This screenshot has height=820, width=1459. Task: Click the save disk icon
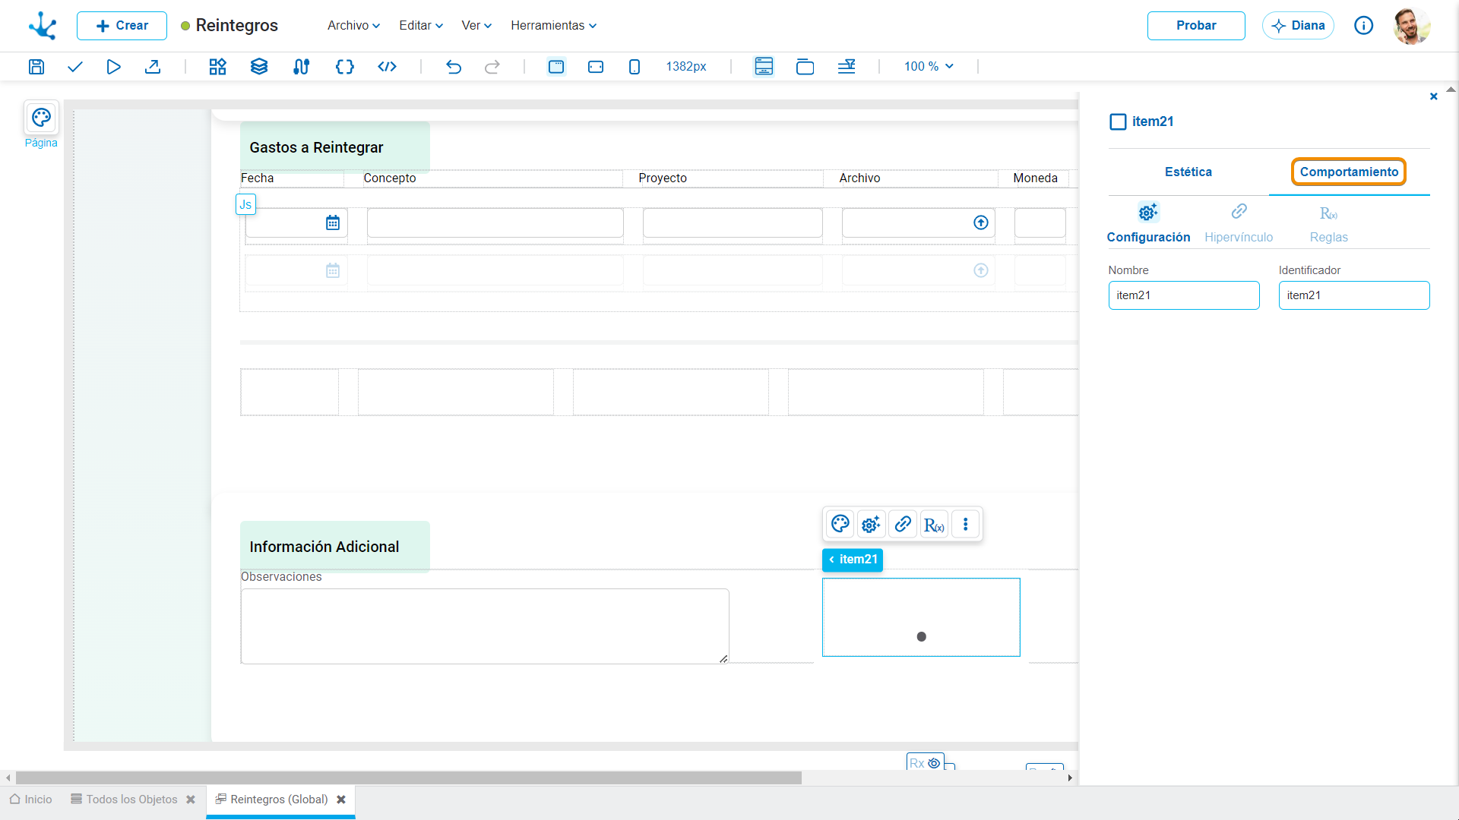click(36, 67)
